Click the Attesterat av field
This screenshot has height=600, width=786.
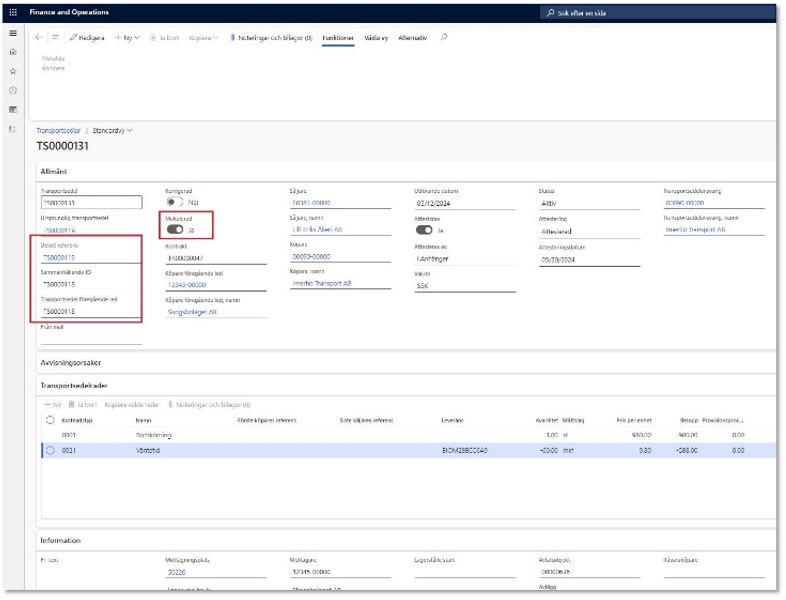point(465,259)
